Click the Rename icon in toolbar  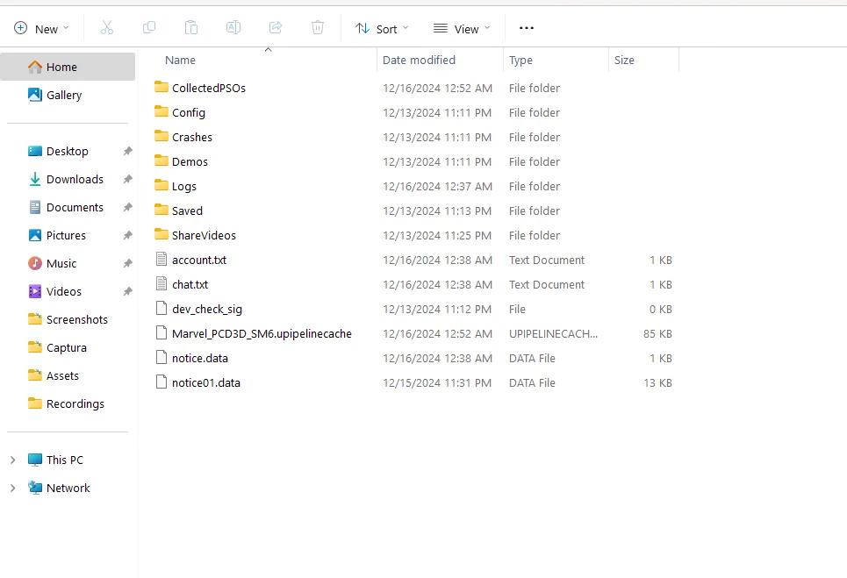pyautogui.click(x=233, y=27)
